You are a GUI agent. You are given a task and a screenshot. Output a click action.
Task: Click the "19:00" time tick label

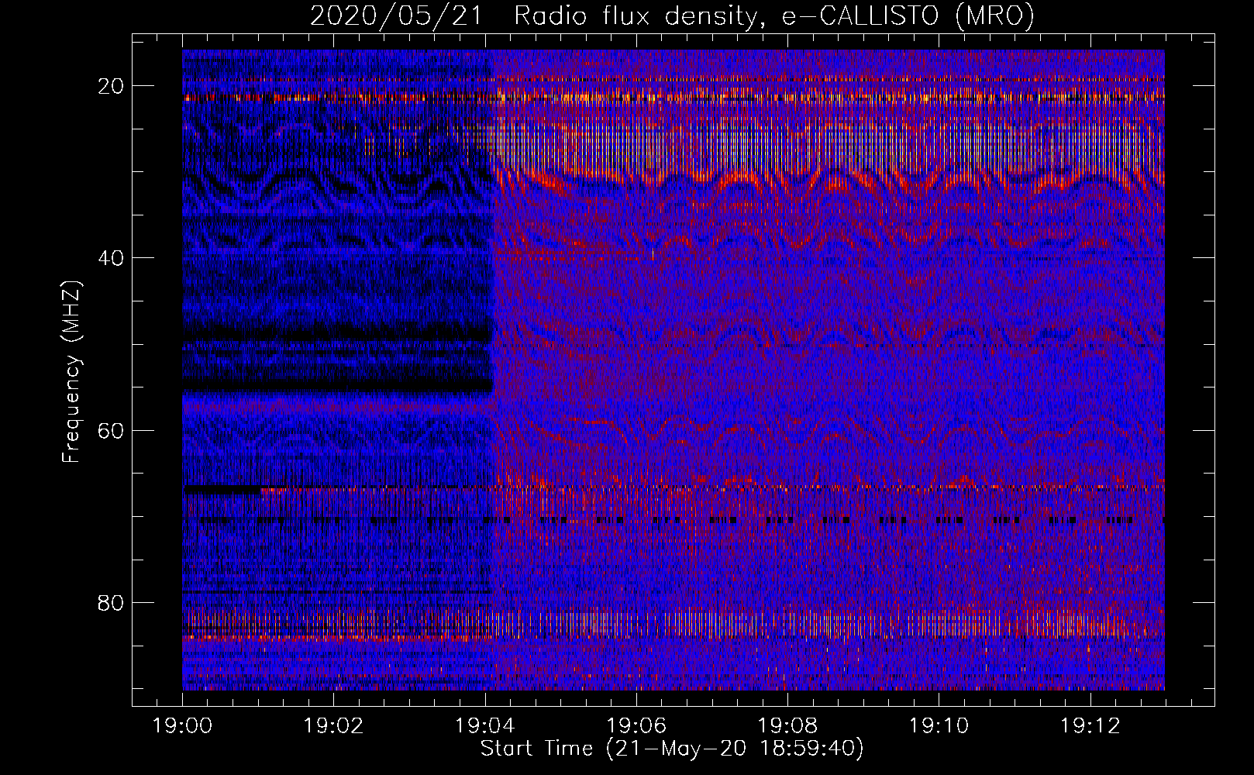[182, 726]
